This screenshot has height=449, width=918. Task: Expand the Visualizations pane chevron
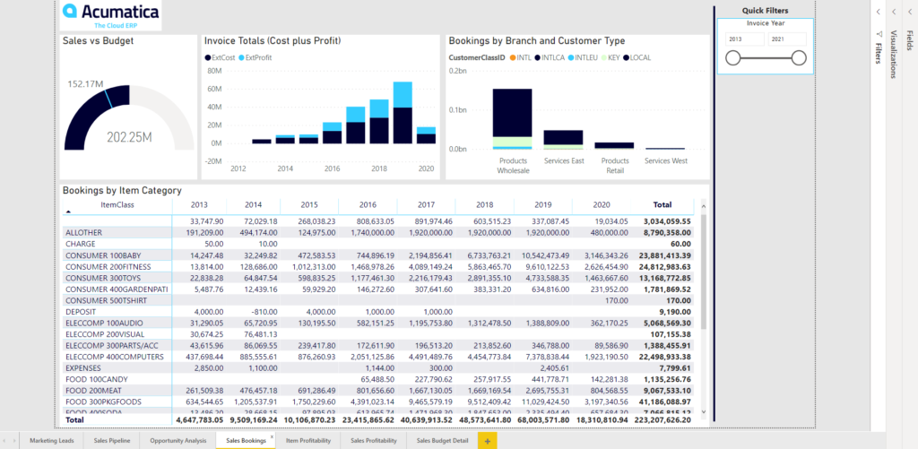pos(894,12)
